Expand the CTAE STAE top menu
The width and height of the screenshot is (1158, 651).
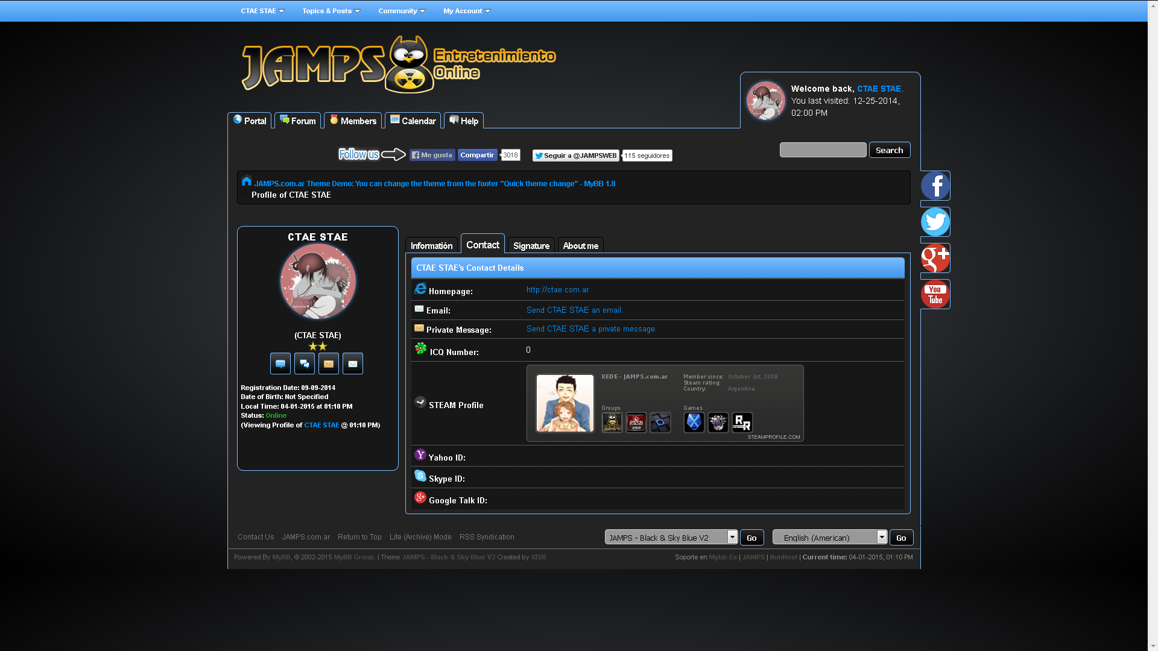[262, 11]
